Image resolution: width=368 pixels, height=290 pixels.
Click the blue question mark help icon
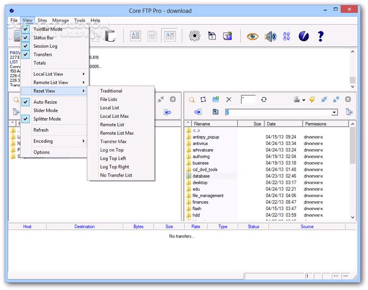pyautogui.click(x=321, y=36)
